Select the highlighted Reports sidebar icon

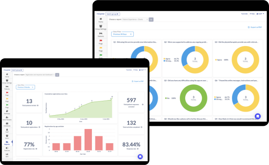tap(7, 143)
